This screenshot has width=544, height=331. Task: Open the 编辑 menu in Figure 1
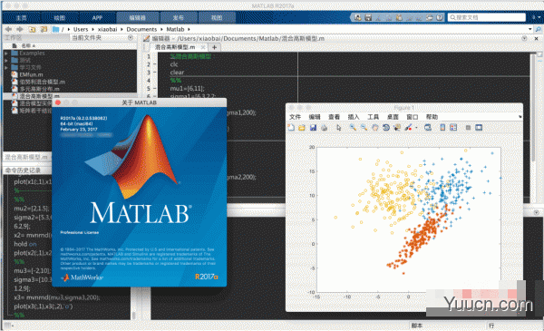(315, 117)
